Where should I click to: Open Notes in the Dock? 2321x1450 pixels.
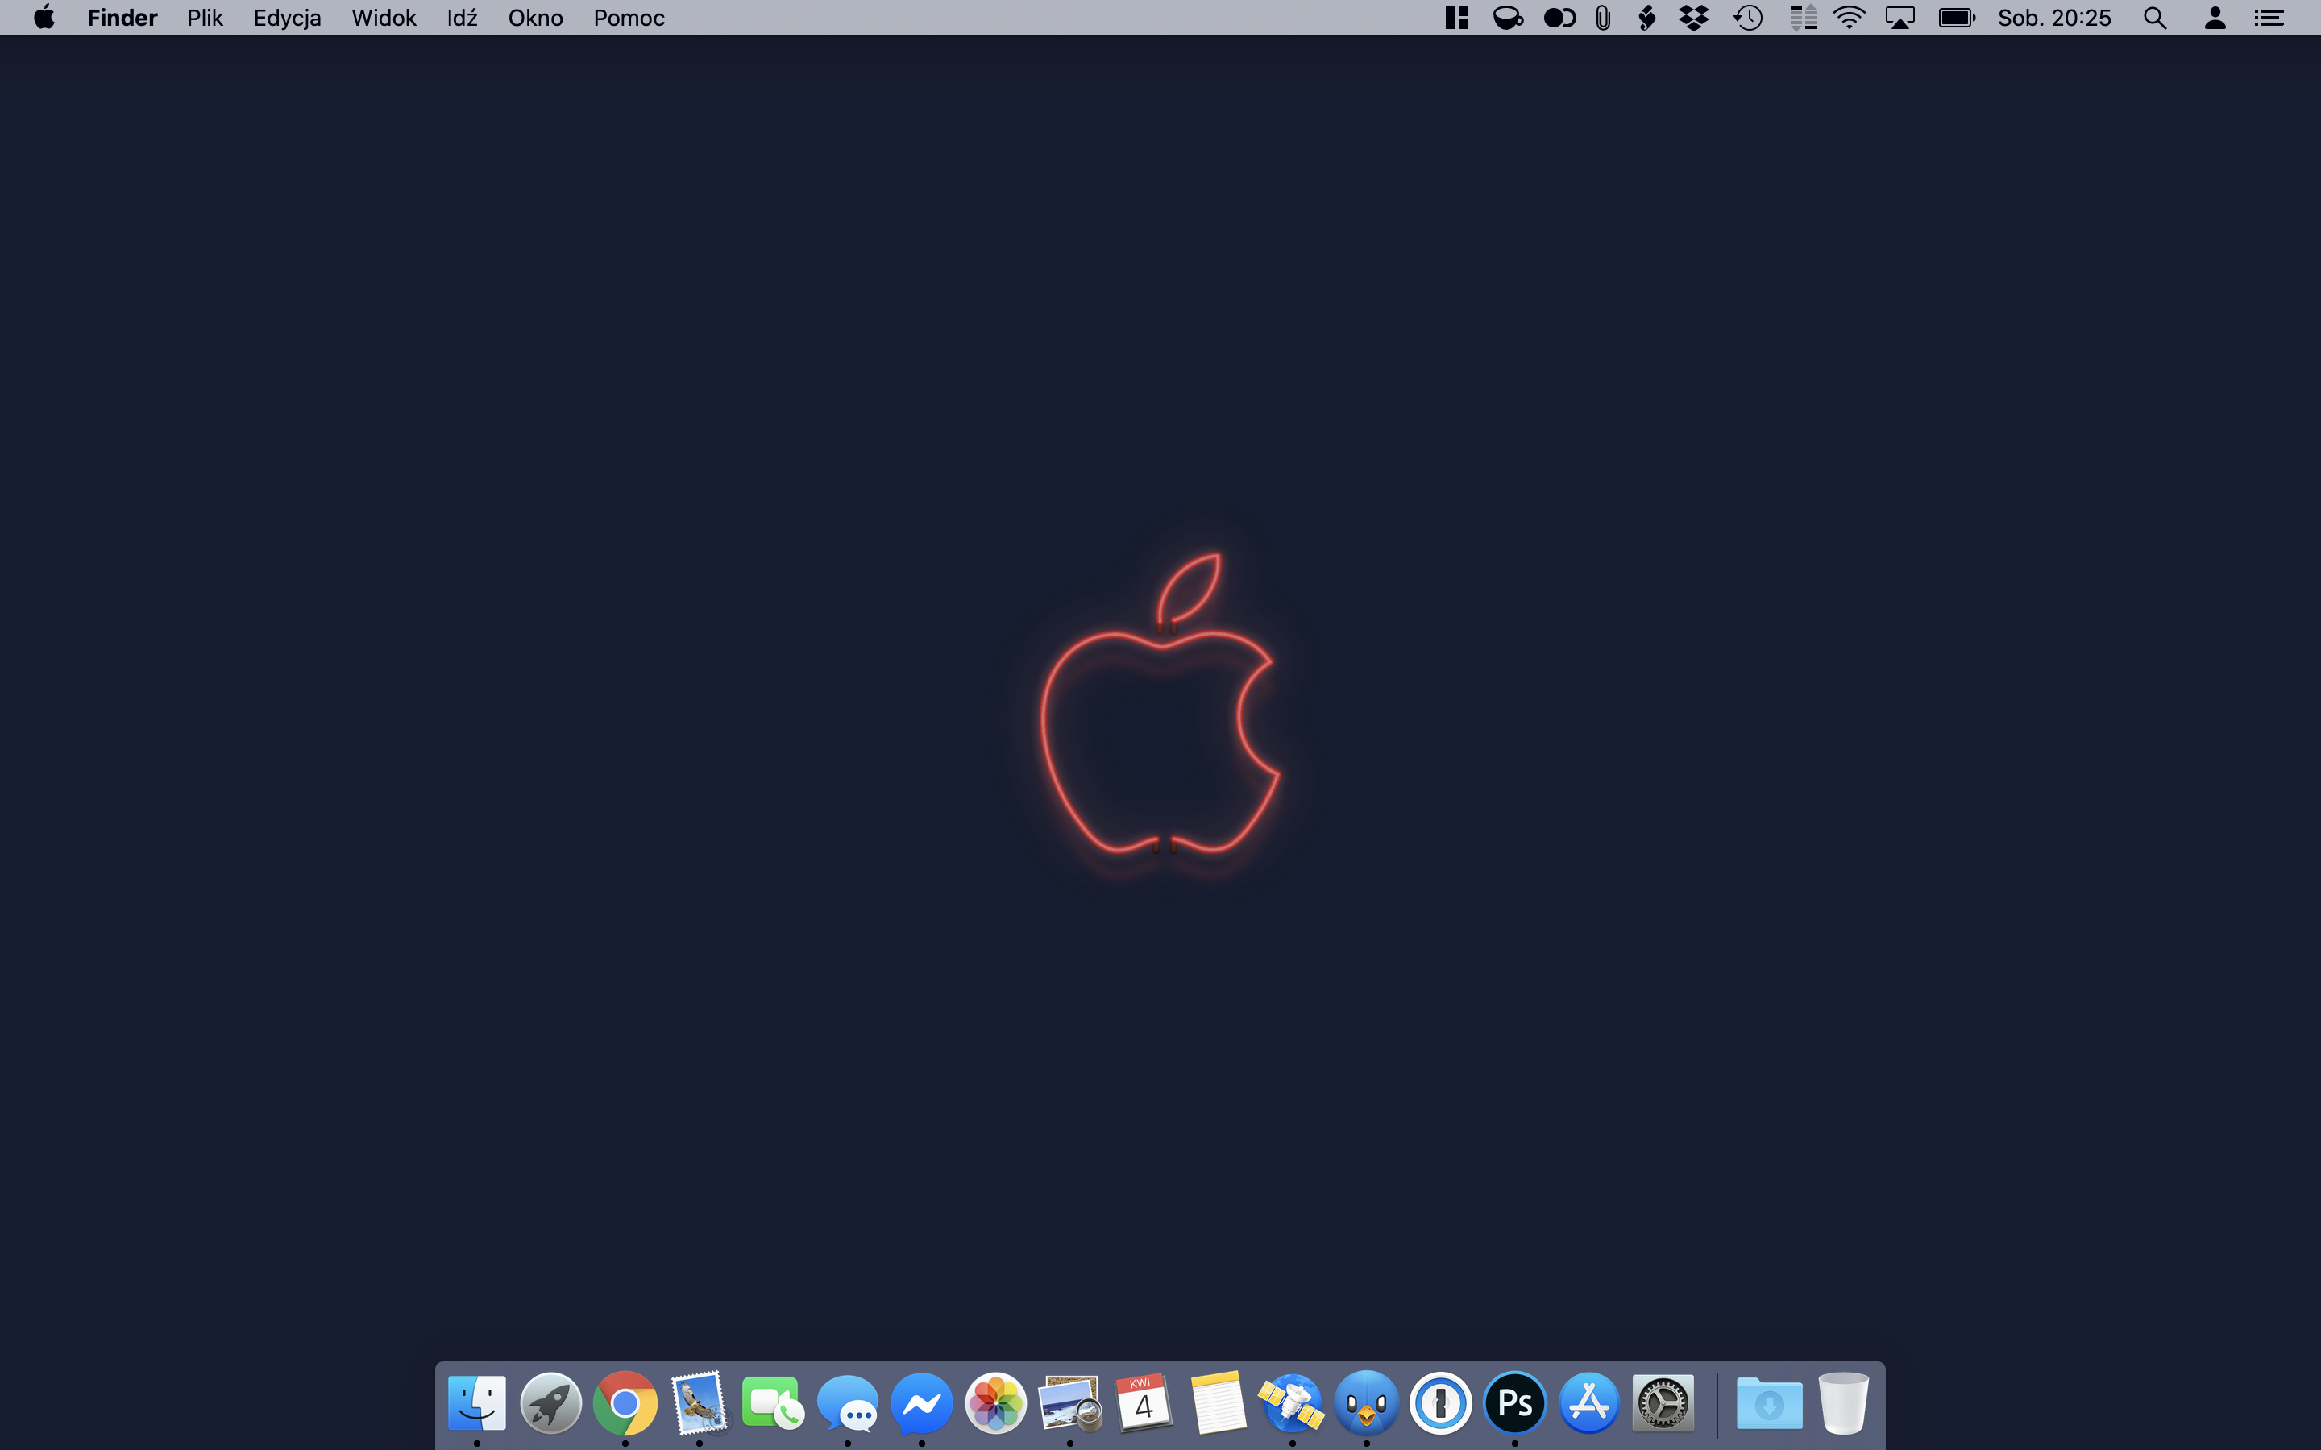point(1218,1403)
